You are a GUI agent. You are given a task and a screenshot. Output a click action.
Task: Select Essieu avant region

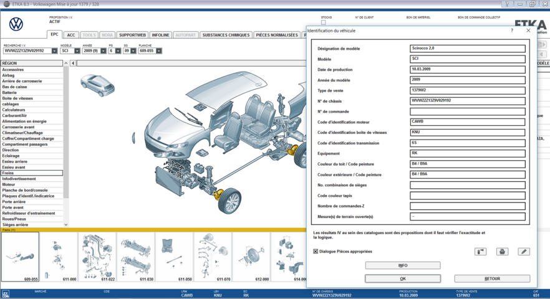[32, 167]
